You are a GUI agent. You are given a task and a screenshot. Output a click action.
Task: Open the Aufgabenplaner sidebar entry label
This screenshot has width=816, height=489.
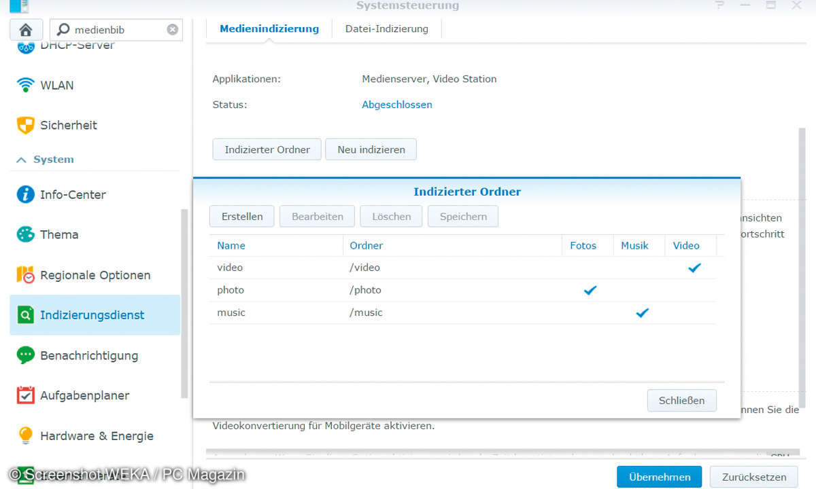click(85, 395)
